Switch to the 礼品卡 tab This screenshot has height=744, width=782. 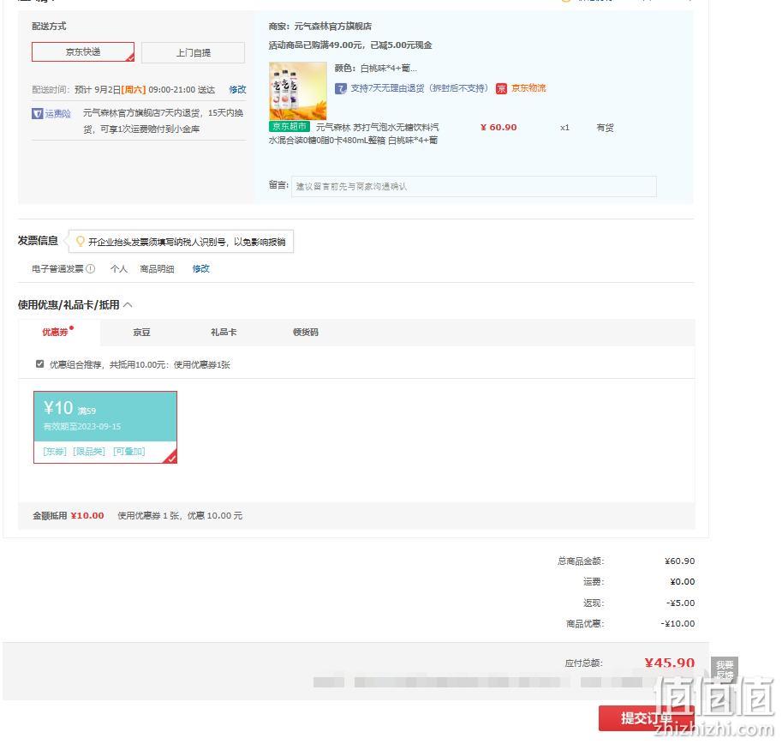[224, 333]
